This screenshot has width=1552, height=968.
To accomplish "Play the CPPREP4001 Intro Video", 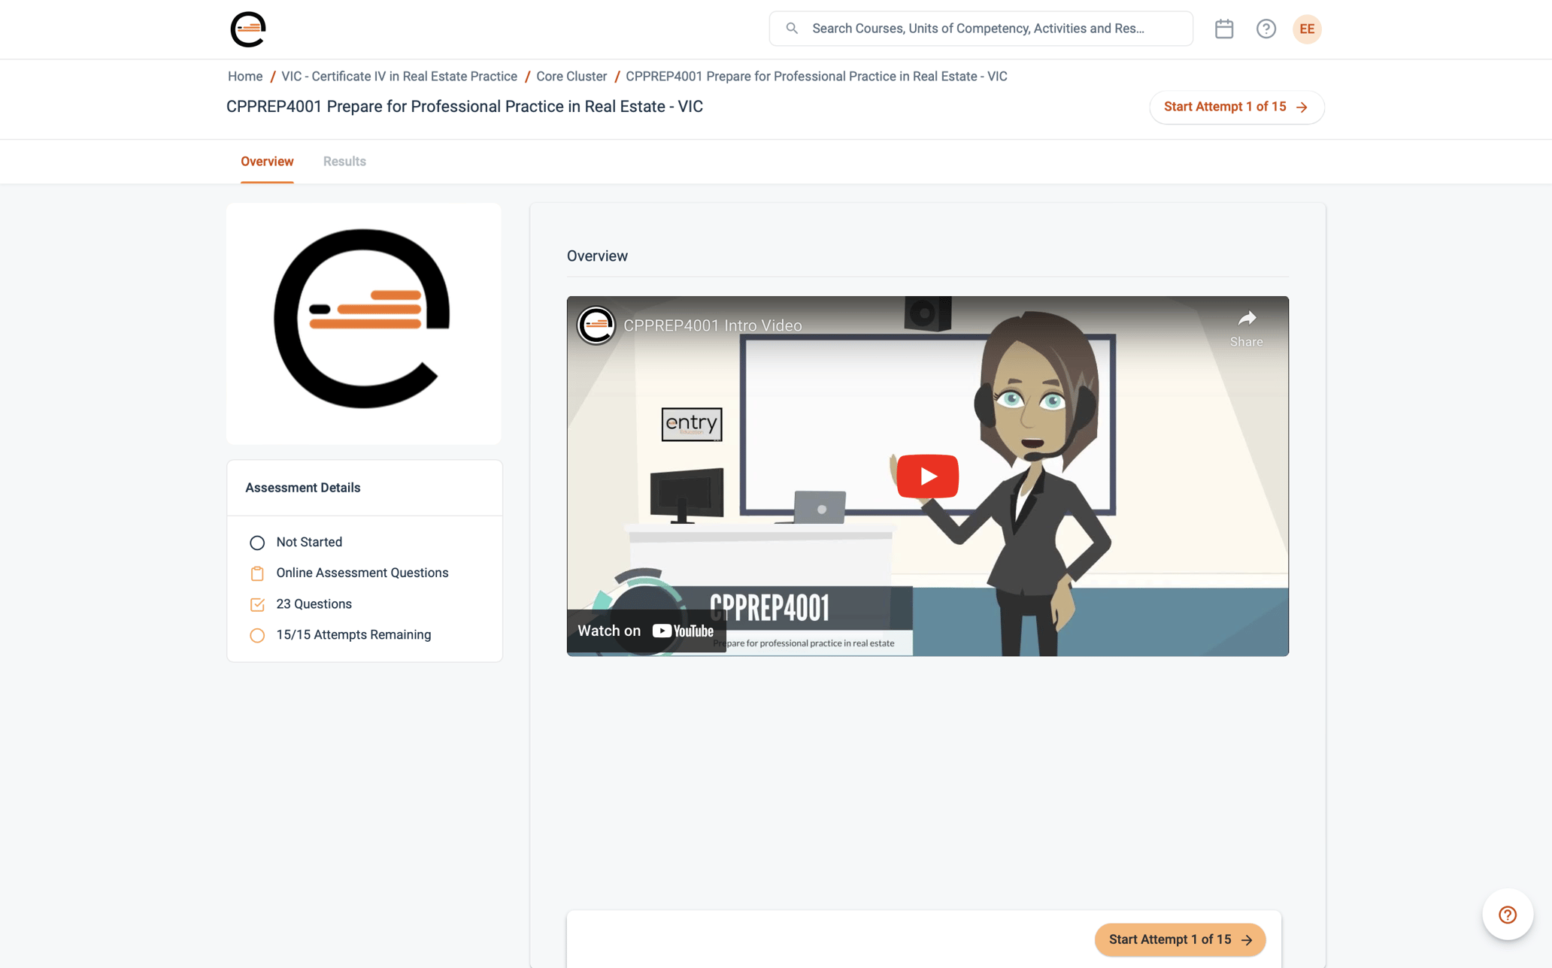I will pos(927,476).
